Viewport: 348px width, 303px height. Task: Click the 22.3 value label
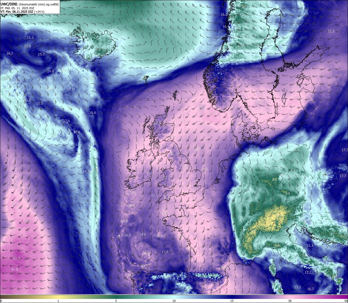[x=331, y=31]
